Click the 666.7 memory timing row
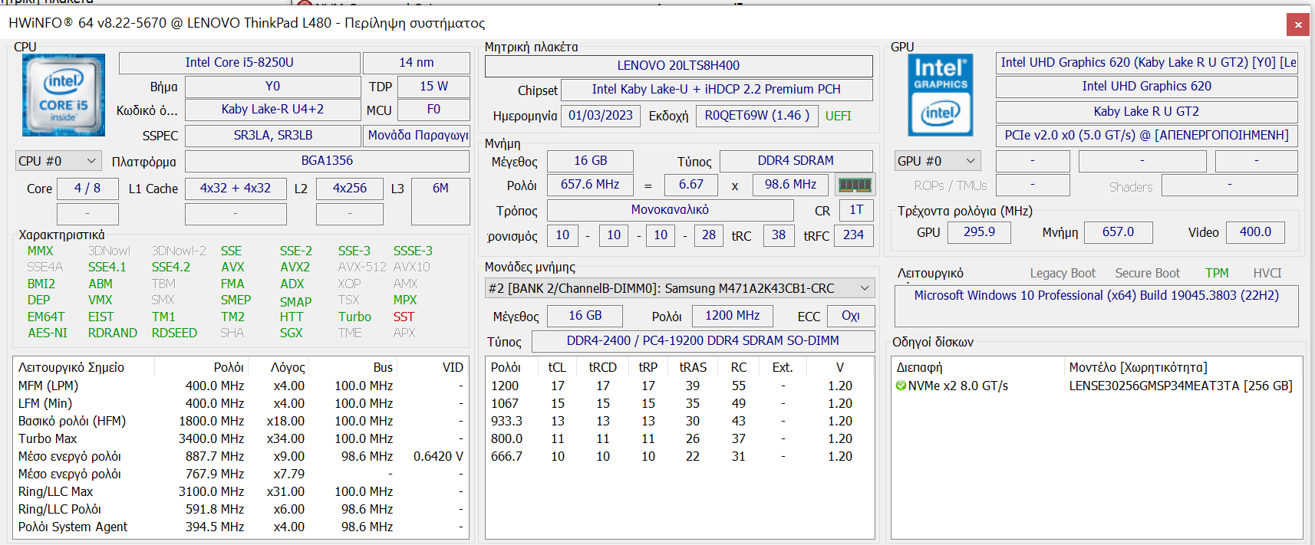The height and width of the screenshot is (545, 1315). [680, 457]
